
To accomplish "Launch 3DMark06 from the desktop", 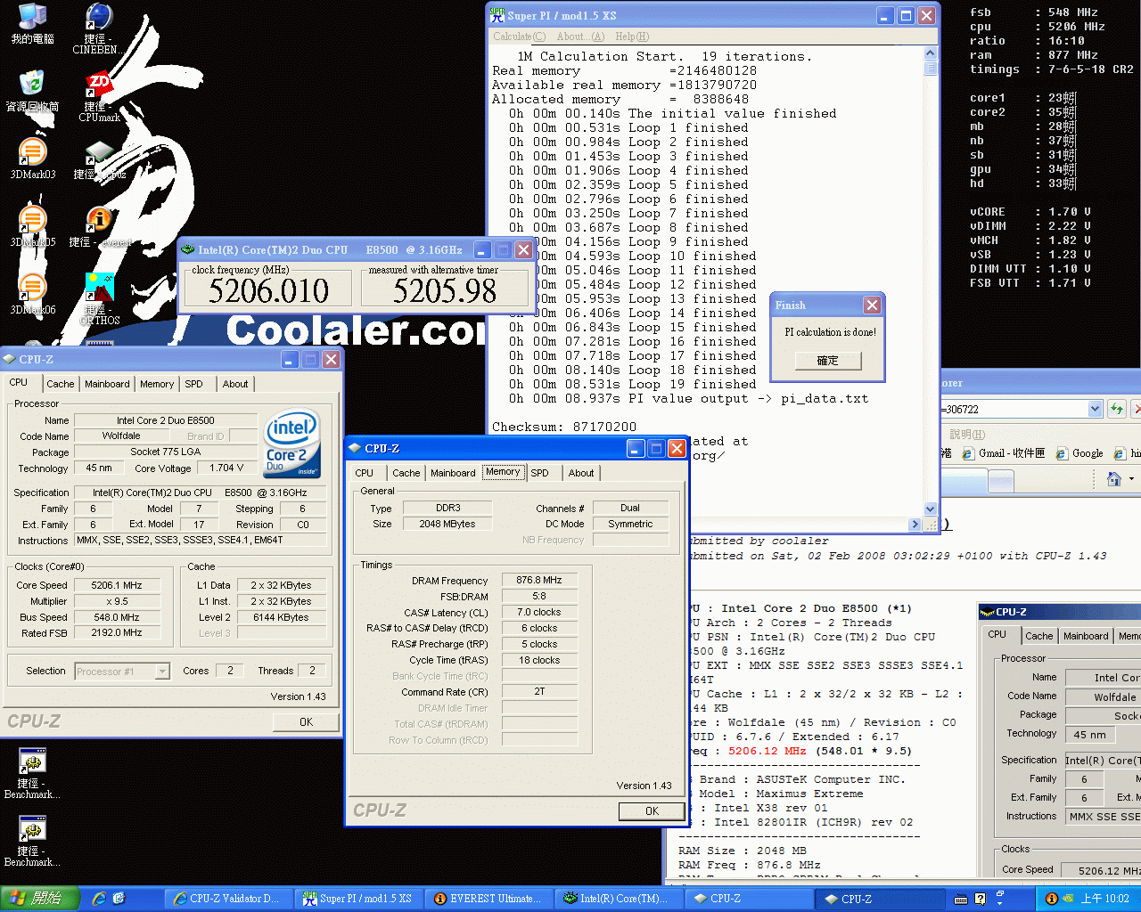I will (32, 294).
